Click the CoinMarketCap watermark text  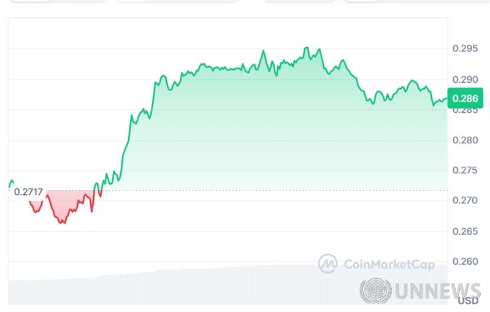click(x=389, y=264)
